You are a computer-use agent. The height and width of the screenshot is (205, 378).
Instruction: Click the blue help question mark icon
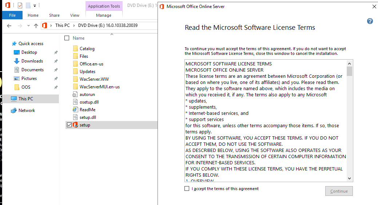click(370, 21)
